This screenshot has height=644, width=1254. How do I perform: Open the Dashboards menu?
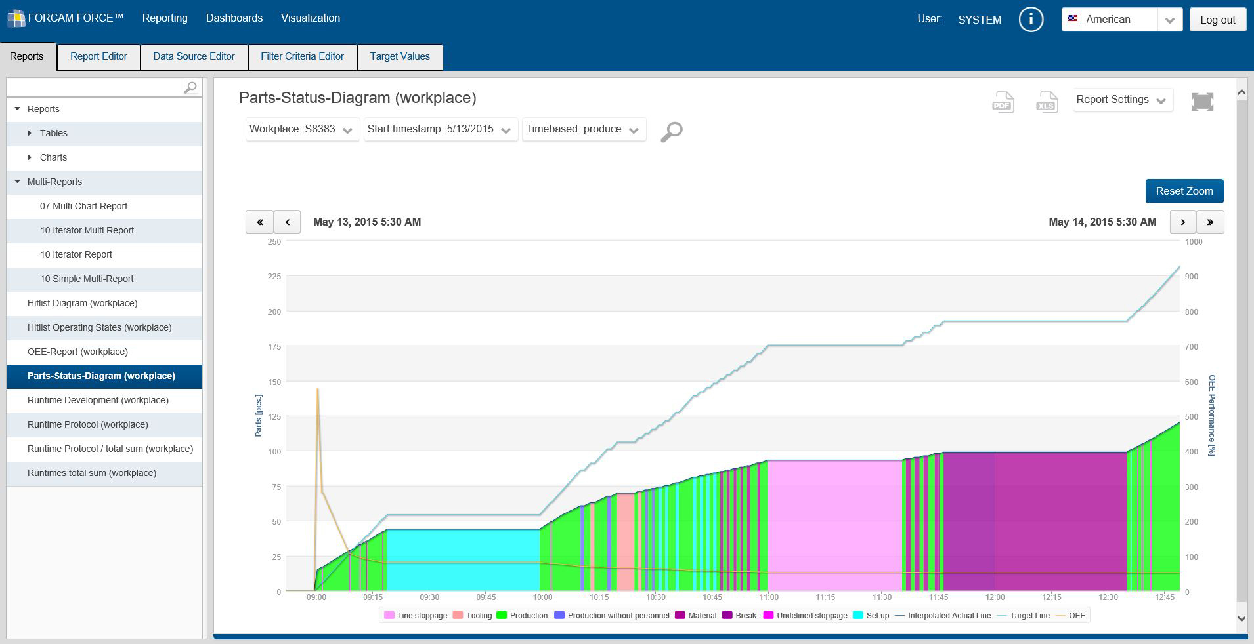click(234, 18)
